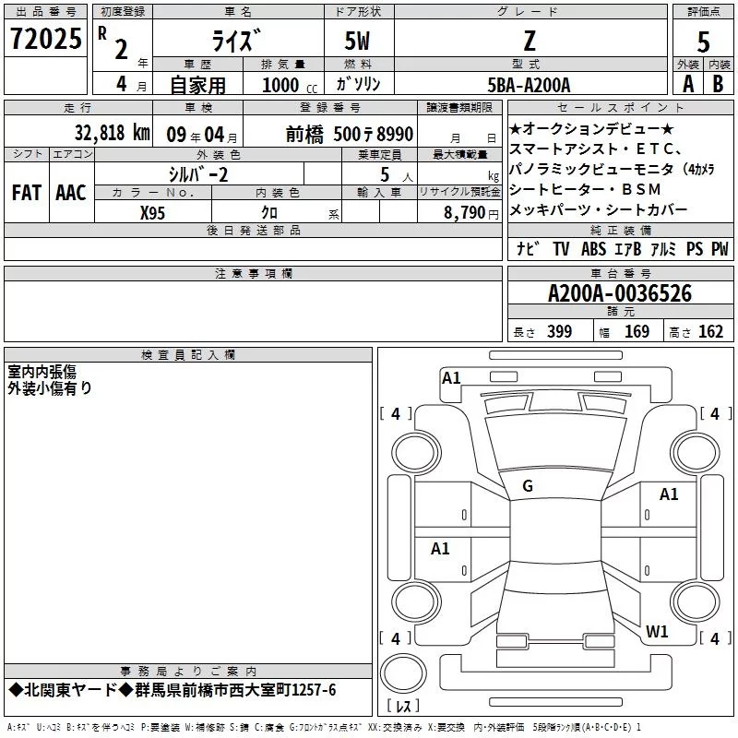Click the W1 mark on the car diagram
The height and width of the screenshot is (738, 738).
coord(657,632)
